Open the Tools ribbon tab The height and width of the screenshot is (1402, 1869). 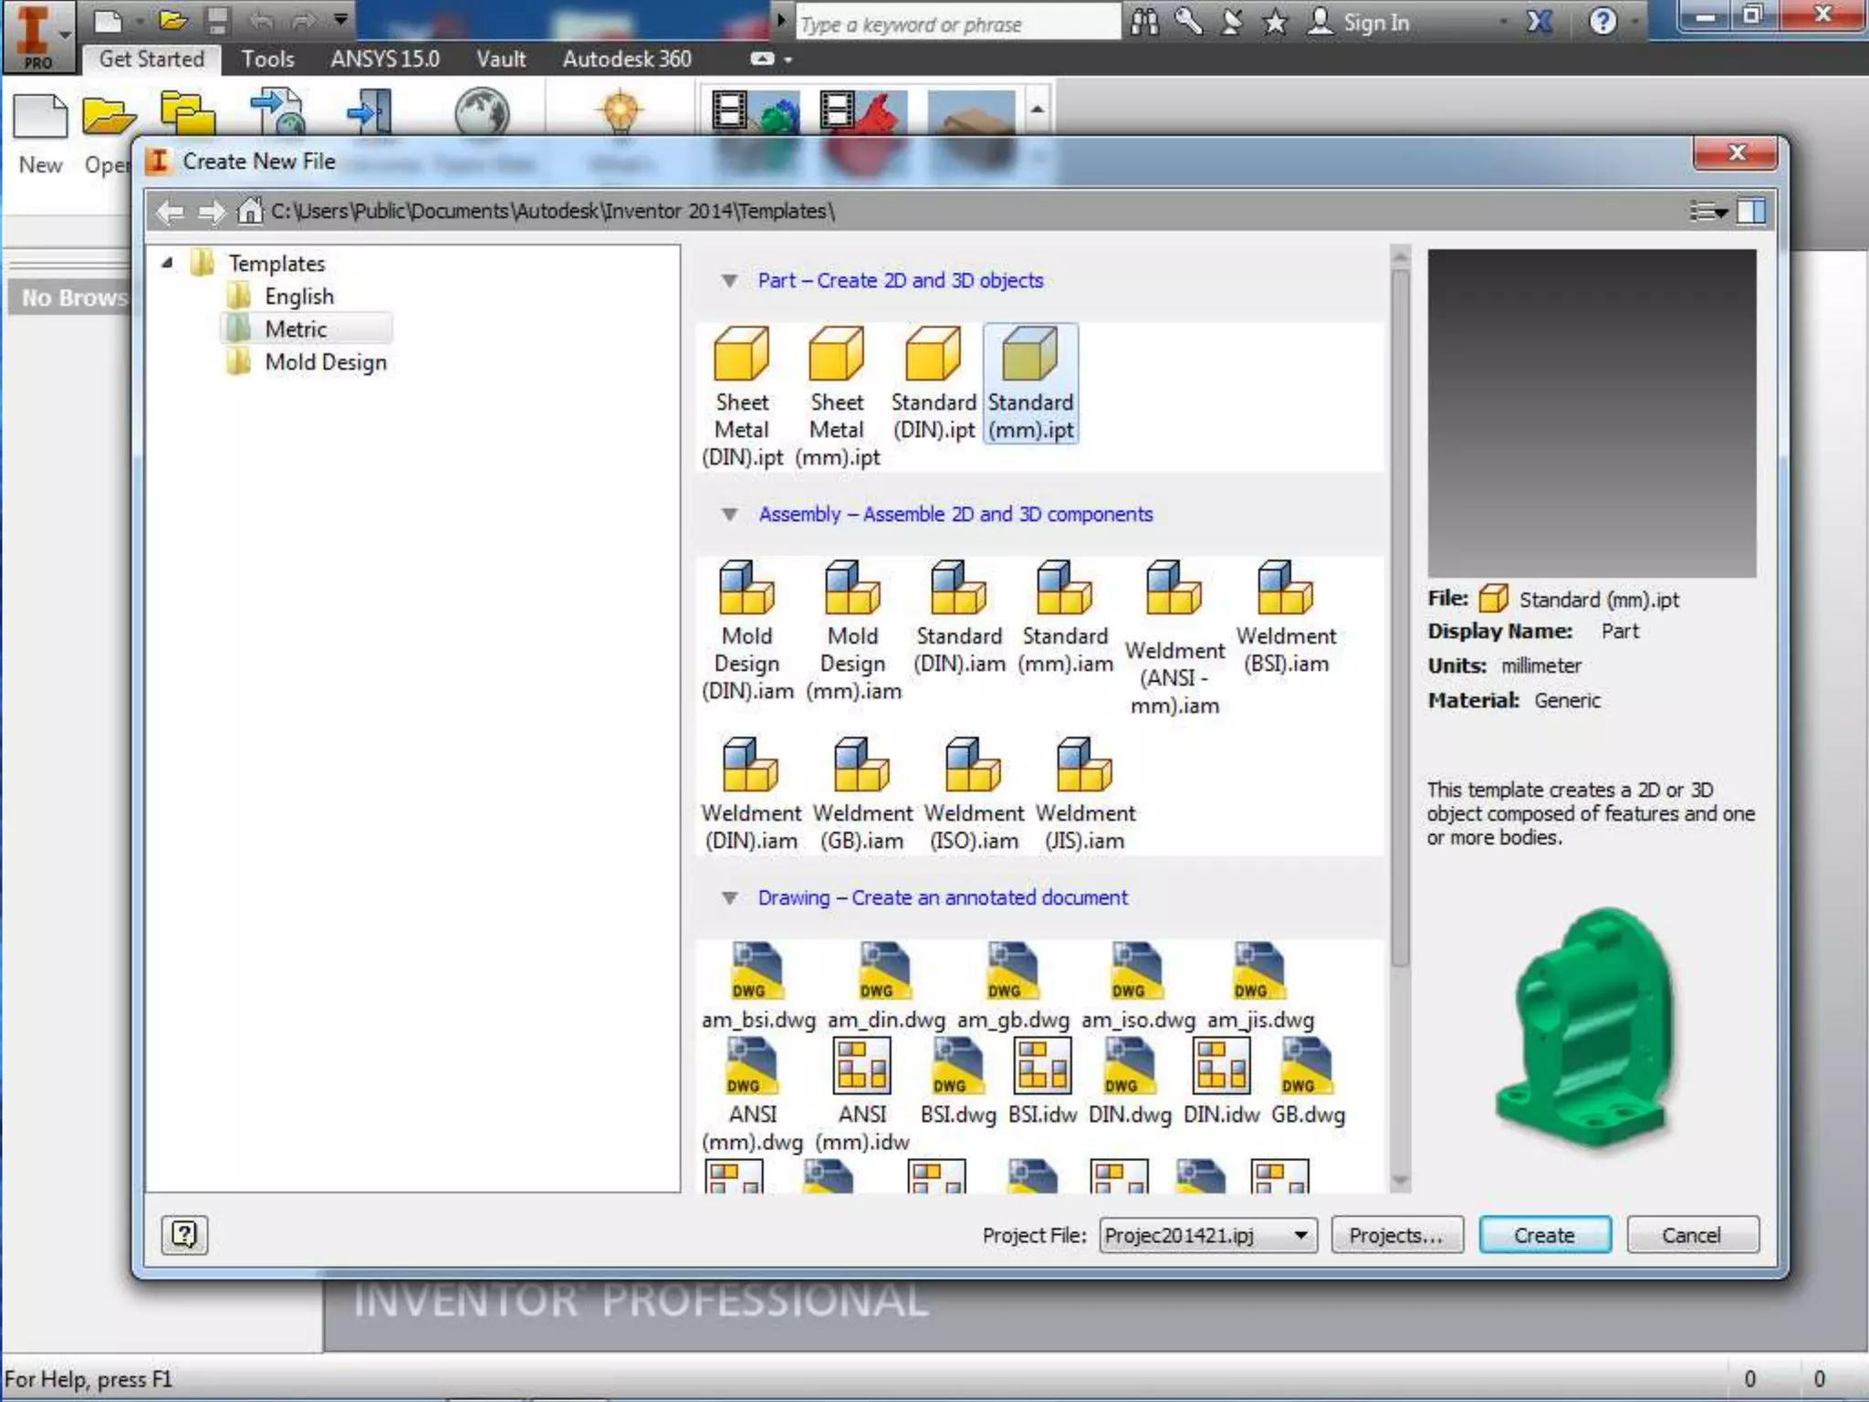[267, 59]
